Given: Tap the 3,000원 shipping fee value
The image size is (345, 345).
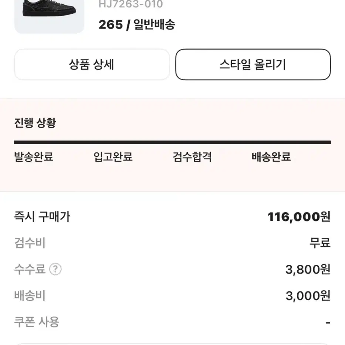Looking at the screenshot, I should (x=308, y=296).
